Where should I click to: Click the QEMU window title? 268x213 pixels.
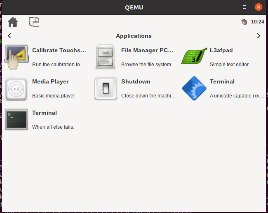(x=134, y=7)
